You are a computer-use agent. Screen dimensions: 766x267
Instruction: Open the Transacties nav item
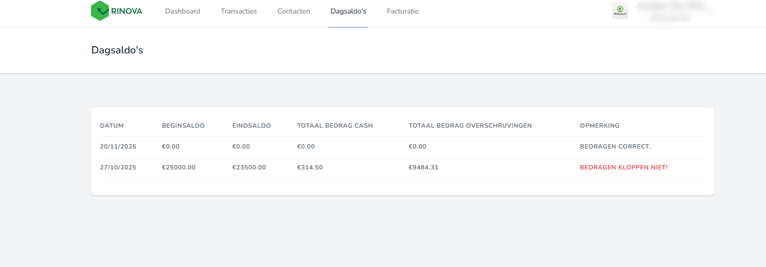239,11
